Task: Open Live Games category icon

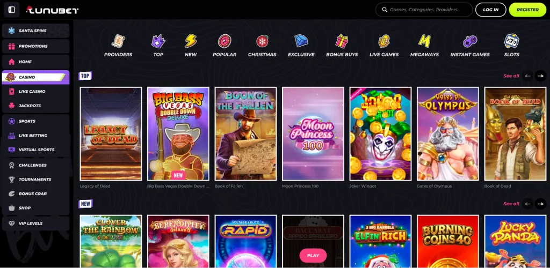Action: [383, 41]
